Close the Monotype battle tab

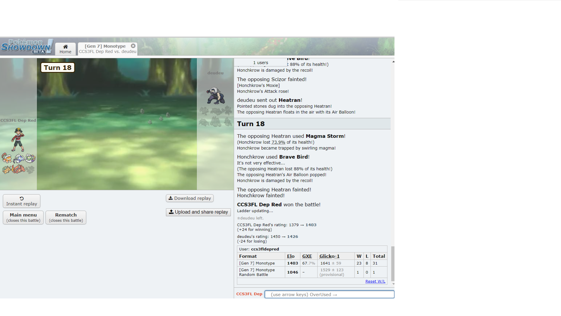pos(133,46)
